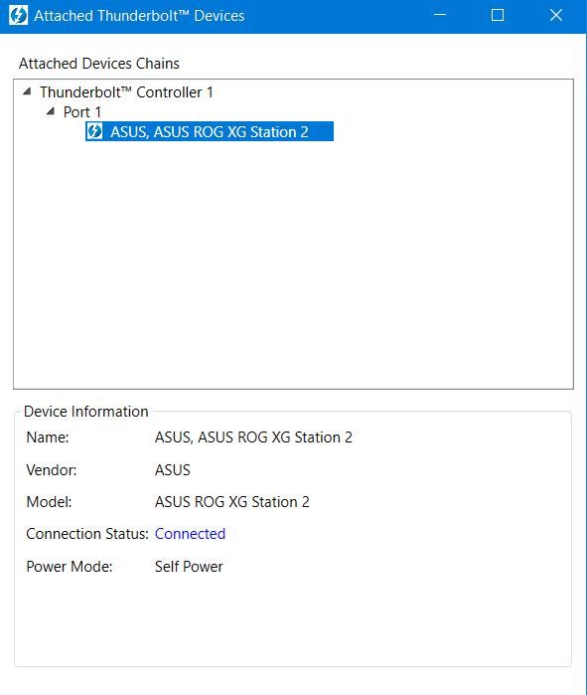Click the Name: field label
The width and height of the screenshot is (587, 695).
(48, 437)
